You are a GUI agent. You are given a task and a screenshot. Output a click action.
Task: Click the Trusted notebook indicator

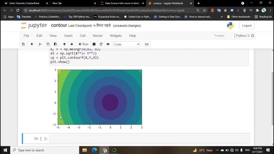pos(219,36)
